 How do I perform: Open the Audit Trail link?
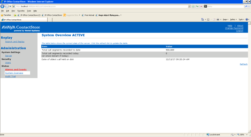pyautogui.click(x=10, y=76)
